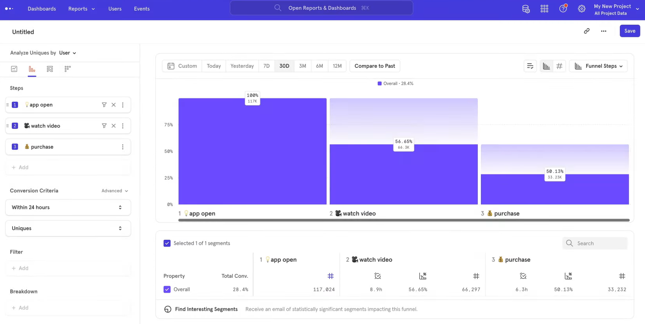Open more options for purchase step
This screenshot has height=324, width=645.
122,147
